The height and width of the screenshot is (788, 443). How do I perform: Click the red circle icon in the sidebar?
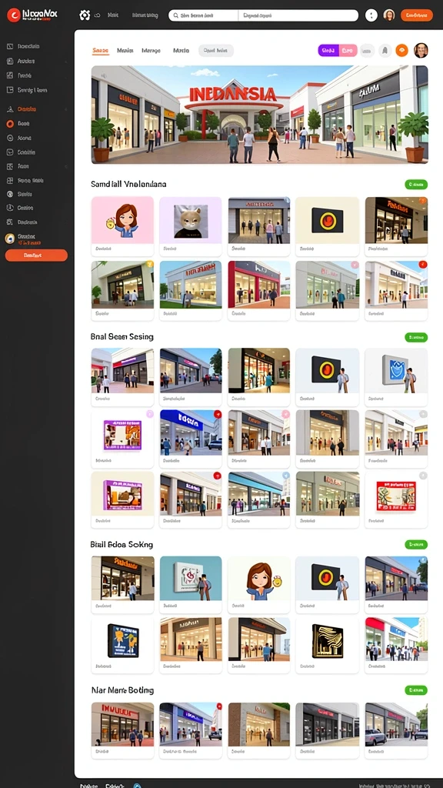point(9,123)
